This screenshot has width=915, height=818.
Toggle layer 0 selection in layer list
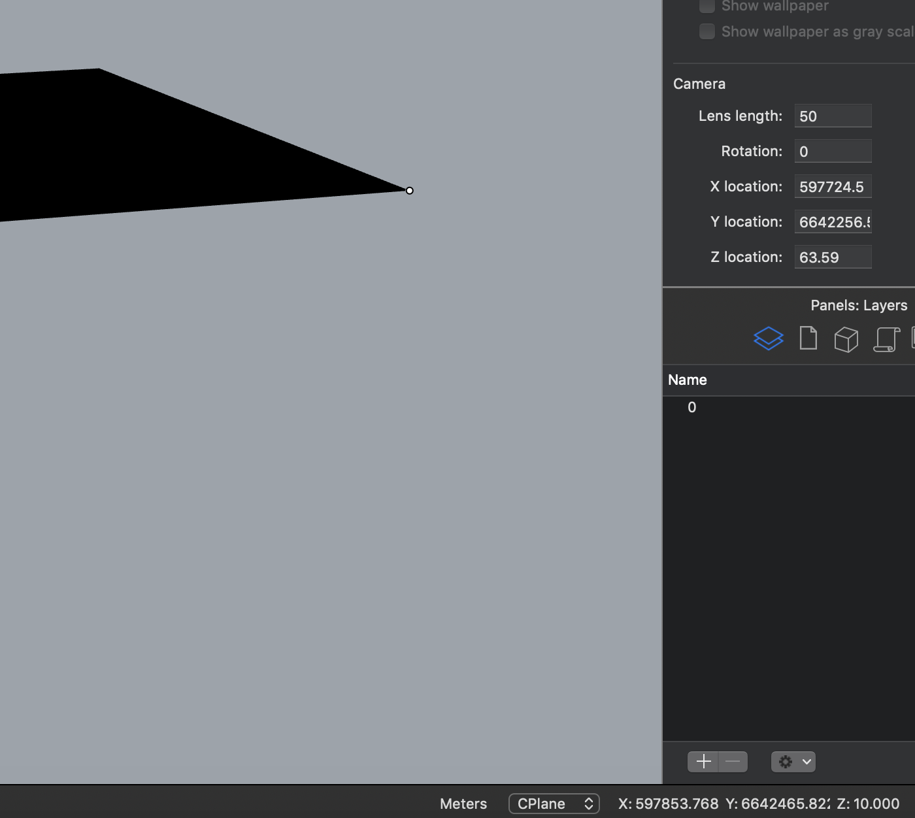(691, 407)
